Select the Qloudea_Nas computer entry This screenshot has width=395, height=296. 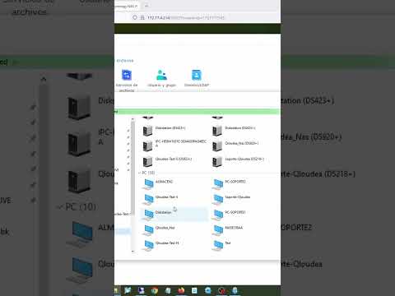pyautogui.click(x=159, y=230)
